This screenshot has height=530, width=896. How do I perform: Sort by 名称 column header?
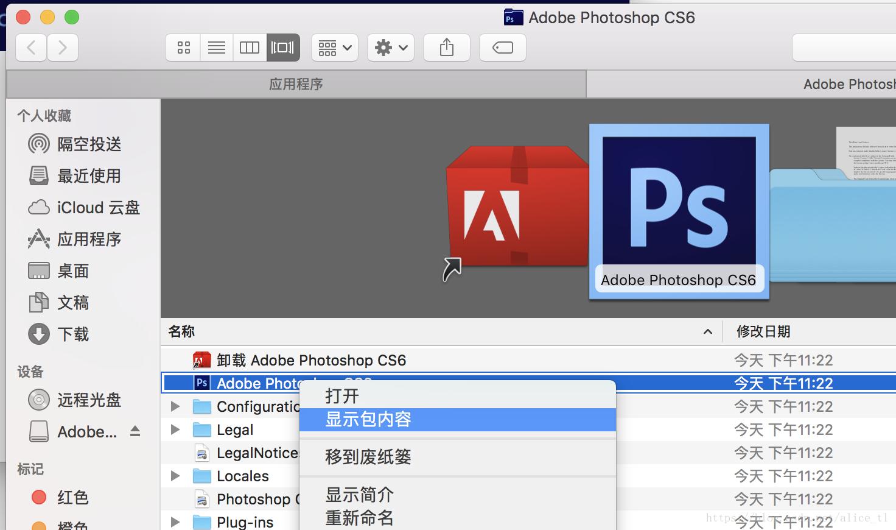(181, 331)
